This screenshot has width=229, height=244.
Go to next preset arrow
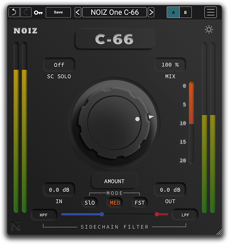[x=151, y=12]
